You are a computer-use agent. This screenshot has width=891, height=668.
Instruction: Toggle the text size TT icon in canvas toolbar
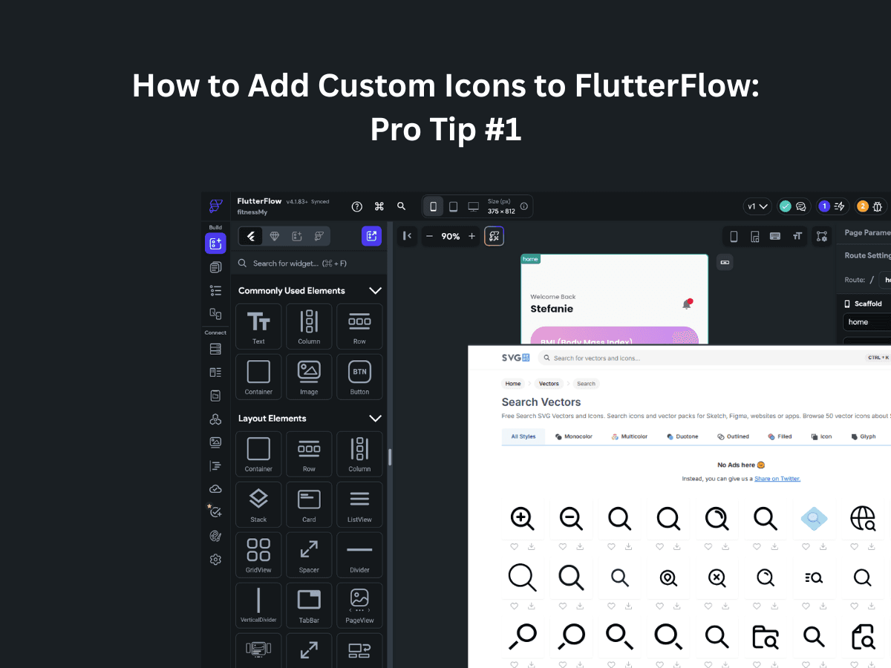point(797,236)
